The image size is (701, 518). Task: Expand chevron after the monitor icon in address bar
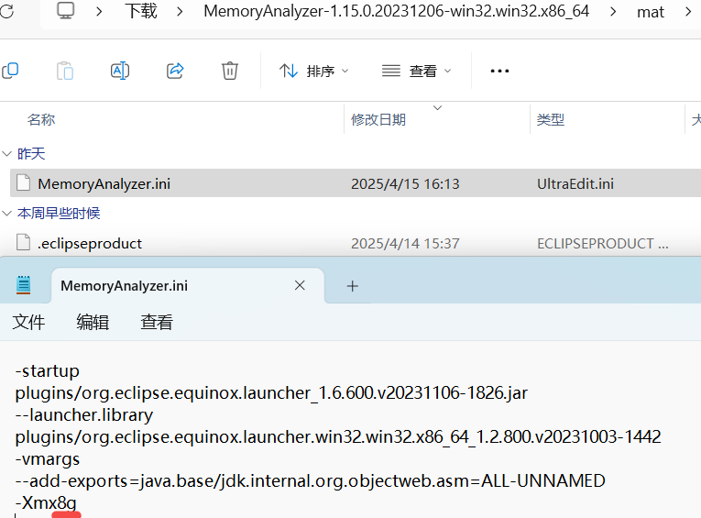99,12
